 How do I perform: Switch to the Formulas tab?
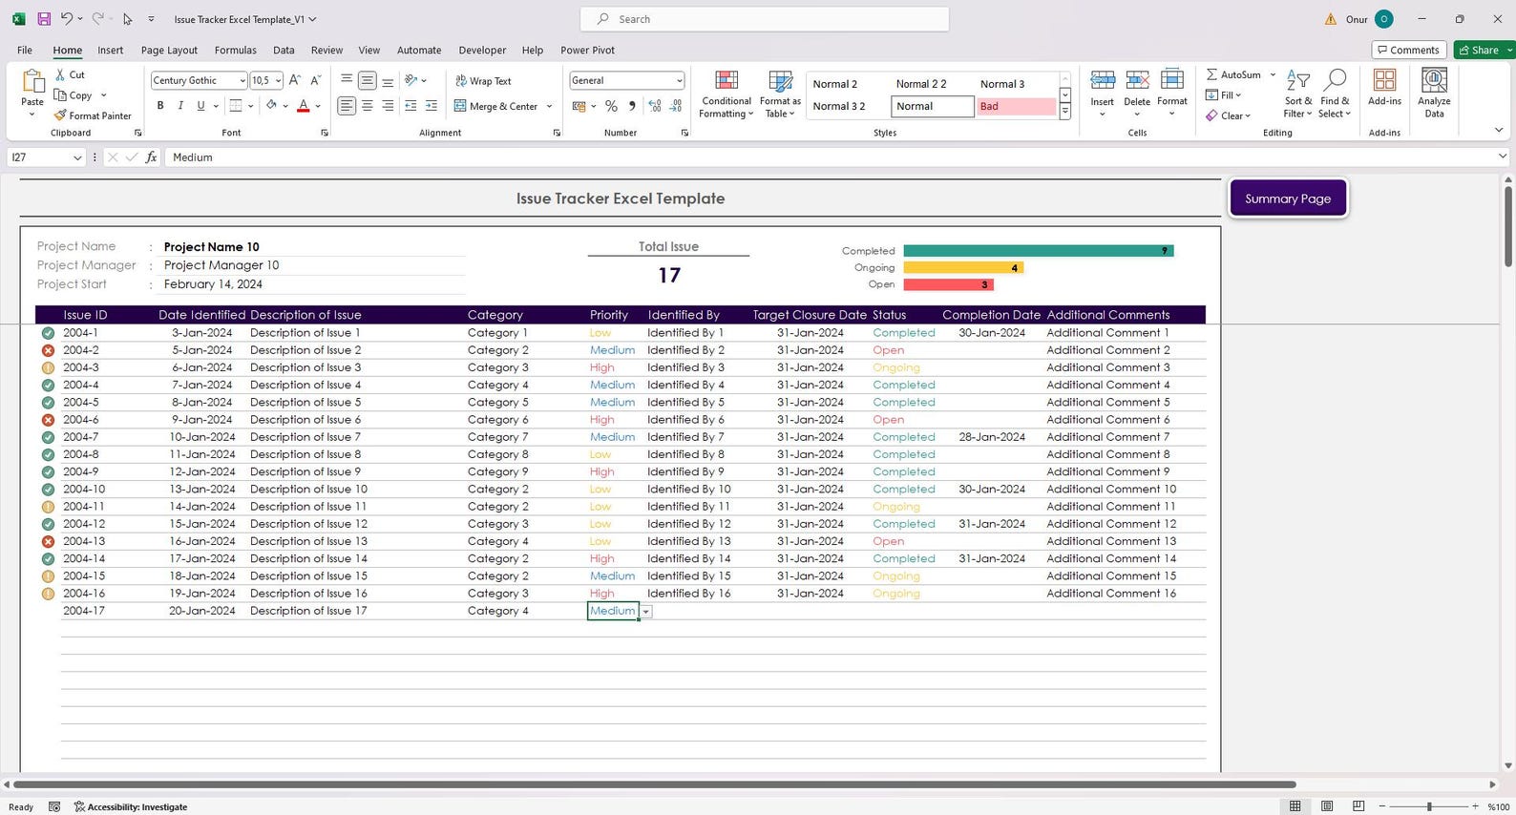tap(235, 51)
